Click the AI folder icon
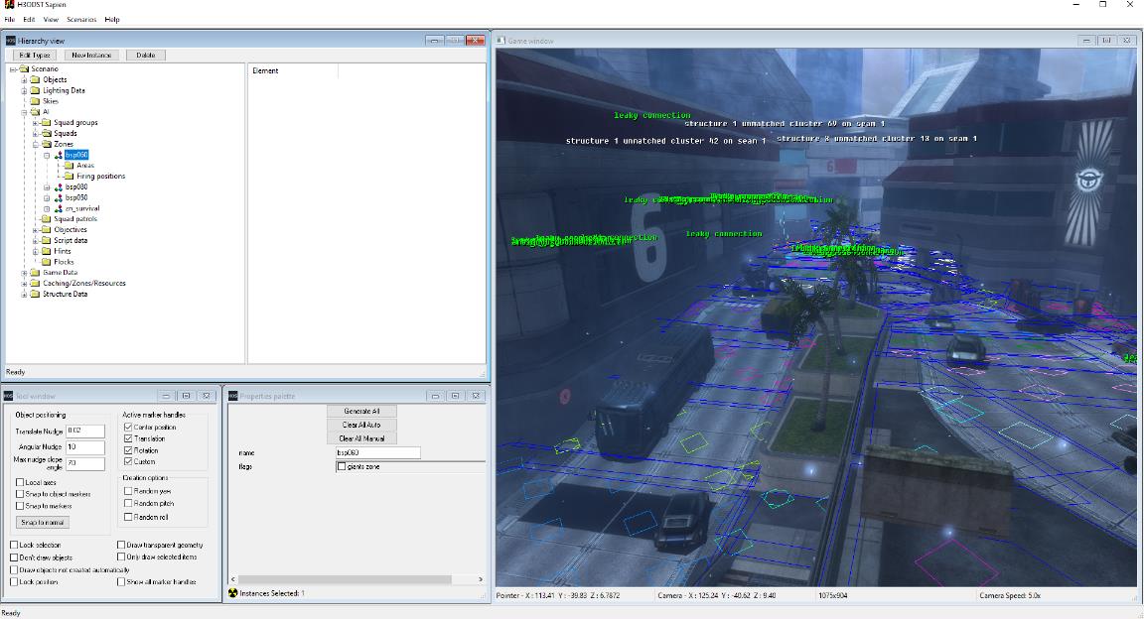The image size is (1144, 619). pyautogui.click(x=35, y=112)
